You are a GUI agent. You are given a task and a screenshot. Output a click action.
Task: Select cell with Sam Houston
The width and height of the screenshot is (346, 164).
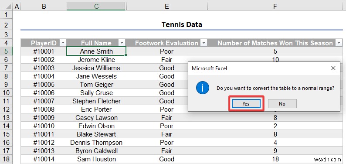(96, 159)
